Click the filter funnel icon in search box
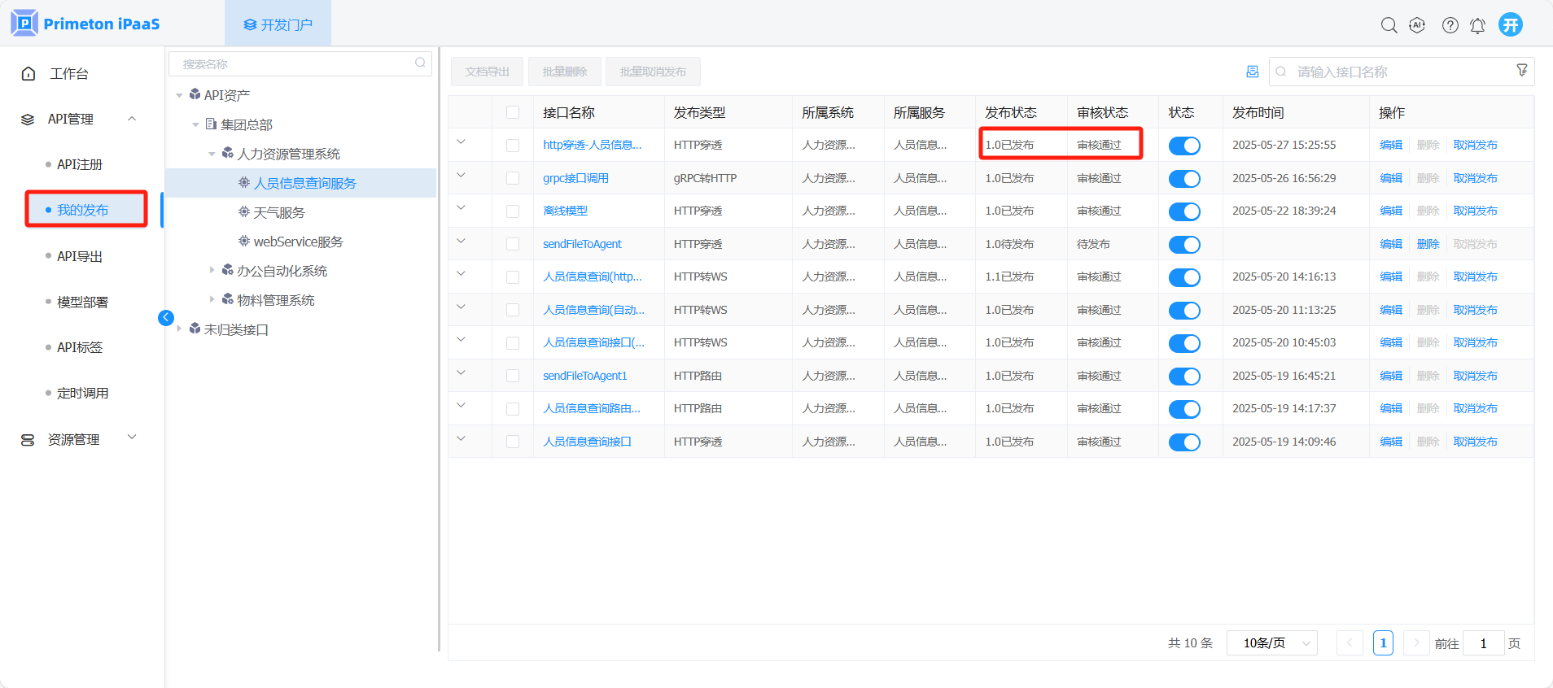The image size is (1553, 688). [x=1521, y=71]
